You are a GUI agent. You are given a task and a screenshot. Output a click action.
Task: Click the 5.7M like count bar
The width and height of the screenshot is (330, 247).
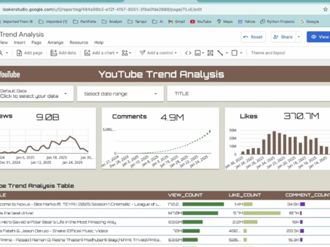262,213
